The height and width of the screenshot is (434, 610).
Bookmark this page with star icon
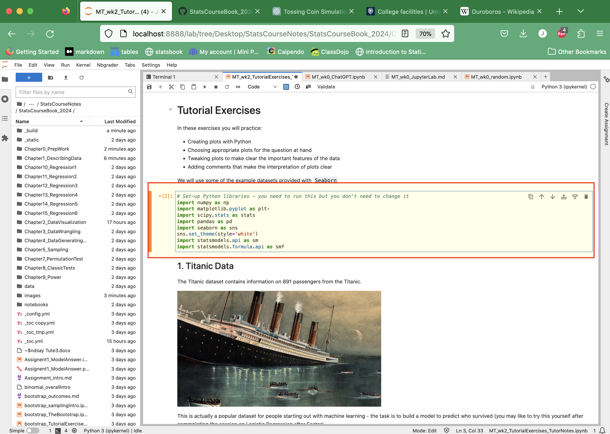tap(445, 34)
